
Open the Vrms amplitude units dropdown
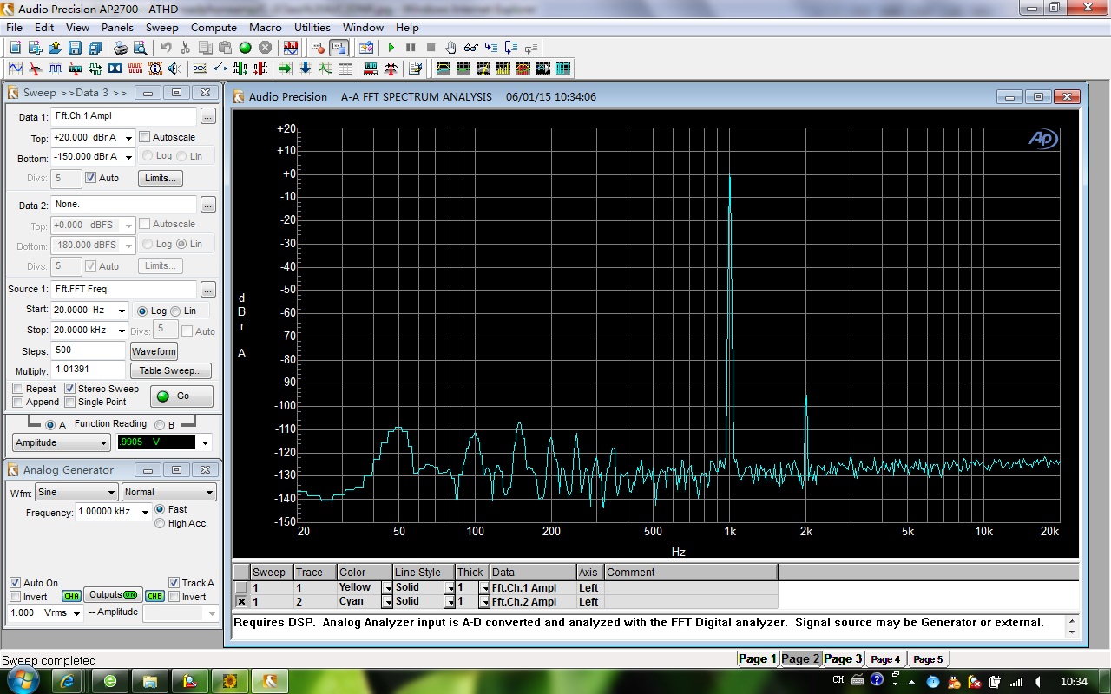coord(76,613)
